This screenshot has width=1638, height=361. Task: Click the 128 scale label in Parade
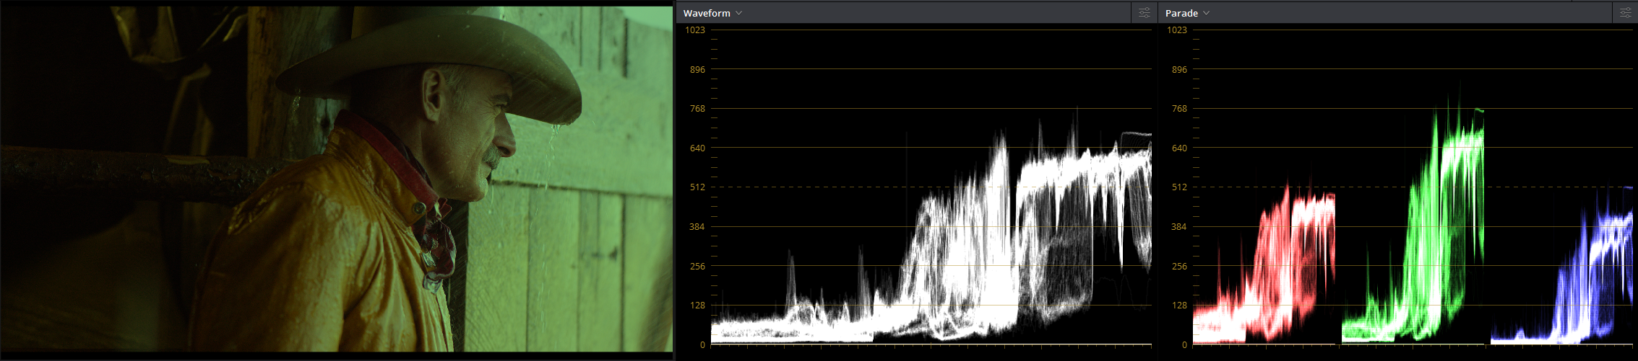point(1179,306)
